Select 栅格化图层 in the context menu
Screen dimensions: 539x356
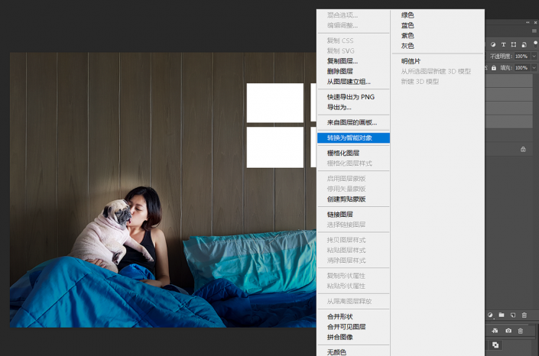click(x=343, y=153)
